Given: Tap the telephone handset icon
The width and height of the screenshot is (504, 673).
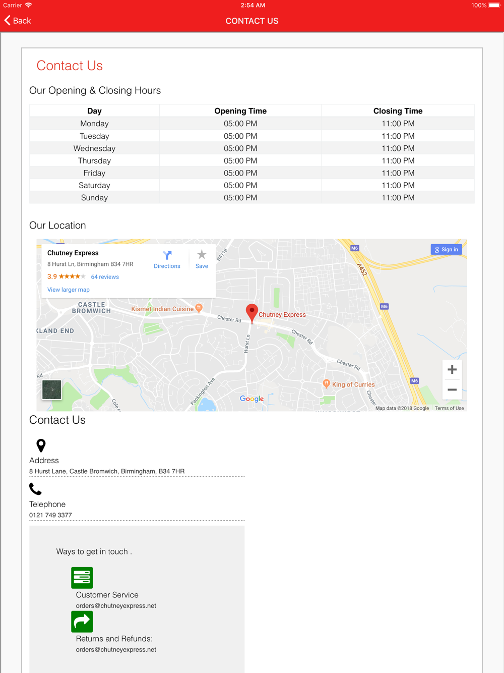Looking at the screenshot, I should [35, 489].
